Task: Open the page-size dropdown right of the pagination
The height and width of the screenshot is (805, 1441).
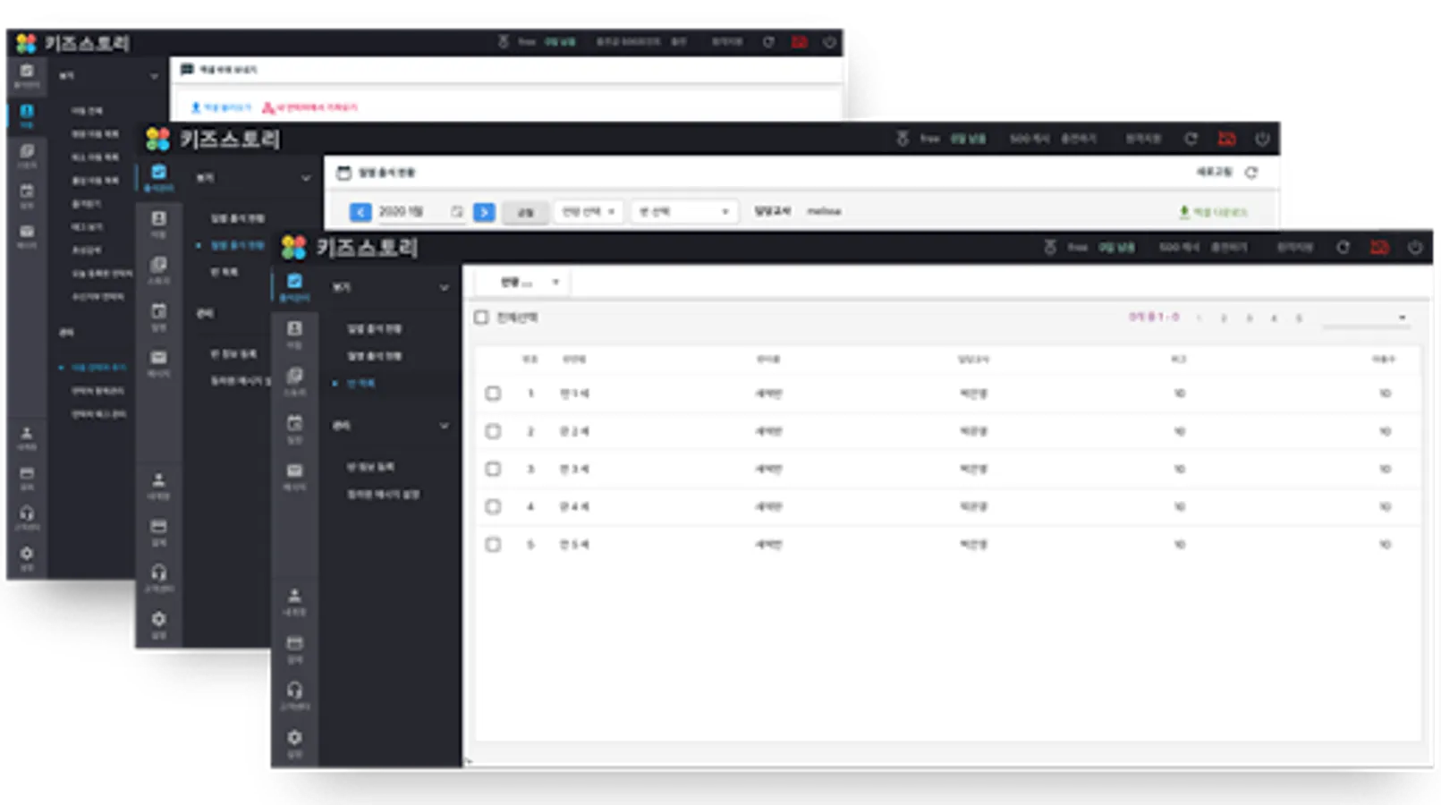Action: pos(1366,318)
